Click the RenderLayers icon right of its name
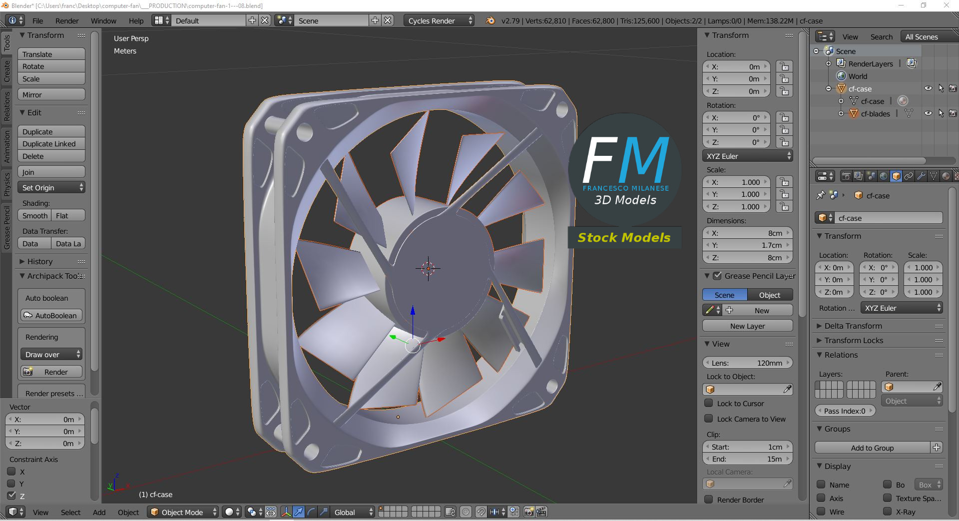Image resolution: width=959 pixels, height=521 pixels. (912, 63)
